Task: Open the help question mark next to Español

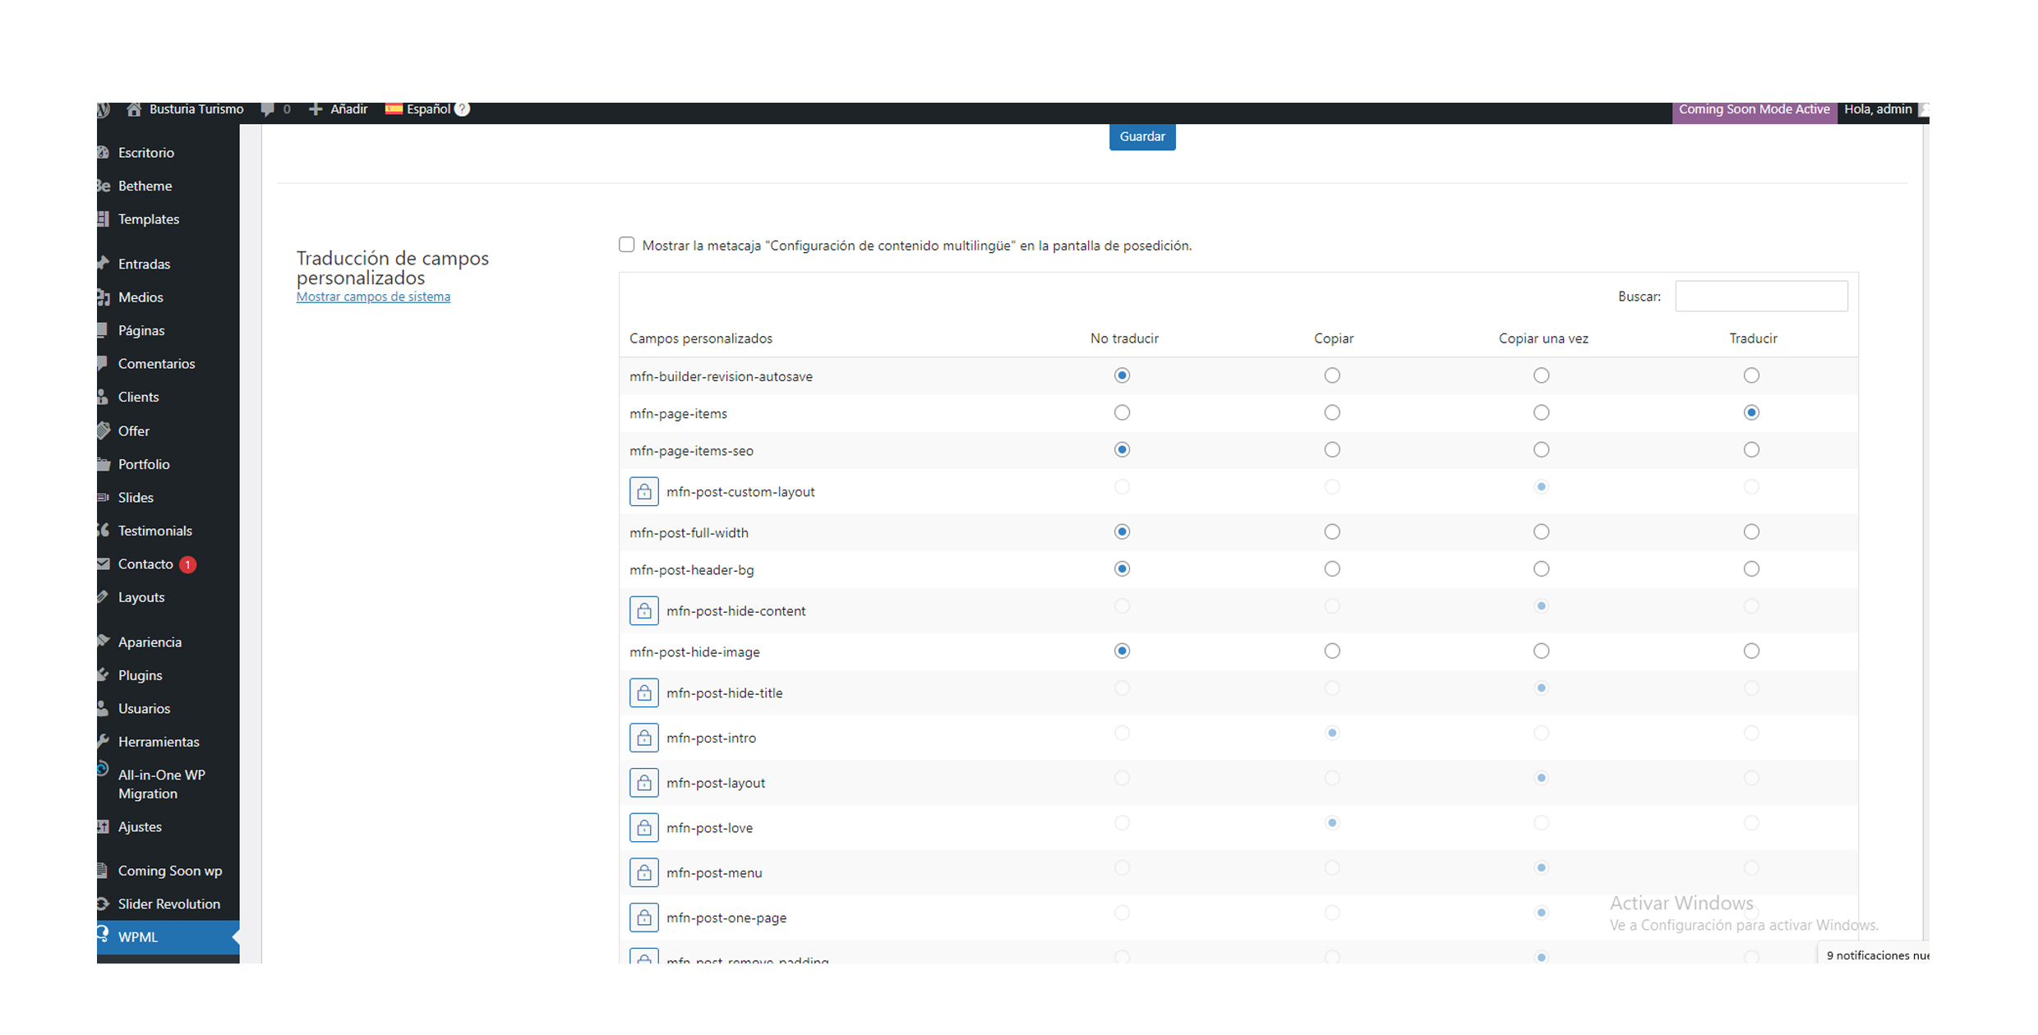Action: tap(463, 109)
